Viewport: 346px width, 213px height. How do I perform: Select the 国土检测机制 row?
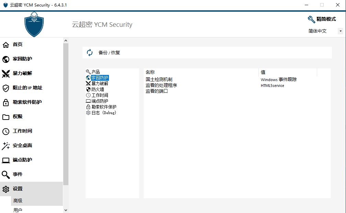pyautogui.click(x=159, y=79)
